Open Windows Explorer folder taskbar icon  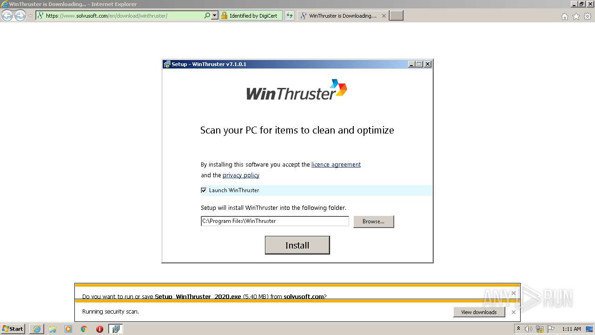click(53, 329)
